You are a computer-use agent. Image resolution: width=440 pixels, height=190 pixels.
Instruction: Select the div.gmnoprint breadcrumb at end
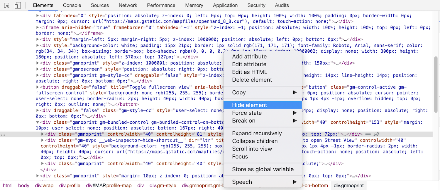click(x=349, y=186)
